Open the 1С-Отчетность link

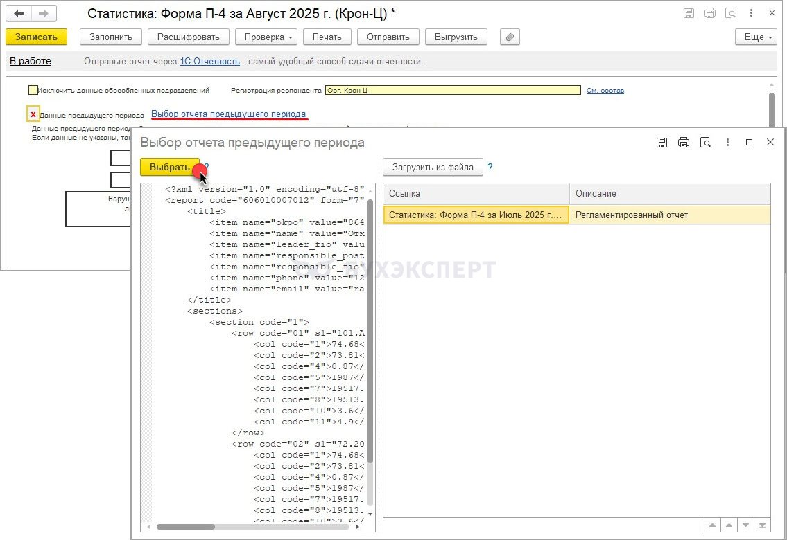click(209, 62)
